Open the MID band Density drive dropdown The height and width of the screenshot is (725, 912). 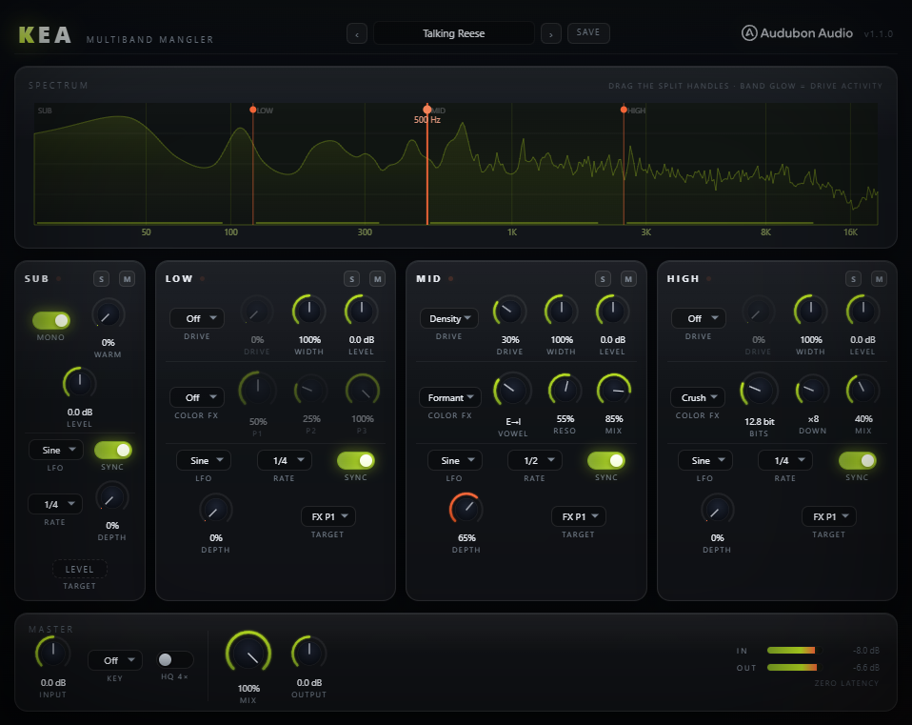tap(449, 318)
